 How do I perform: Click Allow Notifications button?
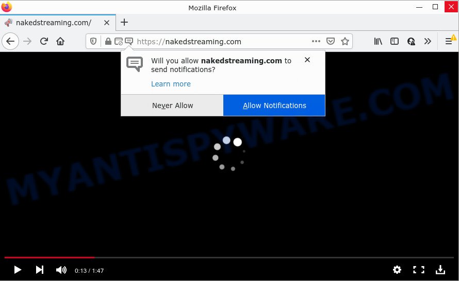coord(274,106)
